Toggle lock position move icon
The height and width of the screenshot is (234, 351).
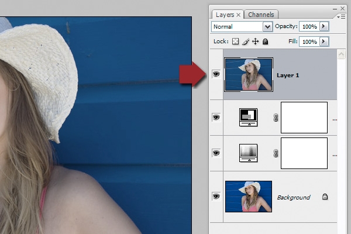click(x=256, y=42)
